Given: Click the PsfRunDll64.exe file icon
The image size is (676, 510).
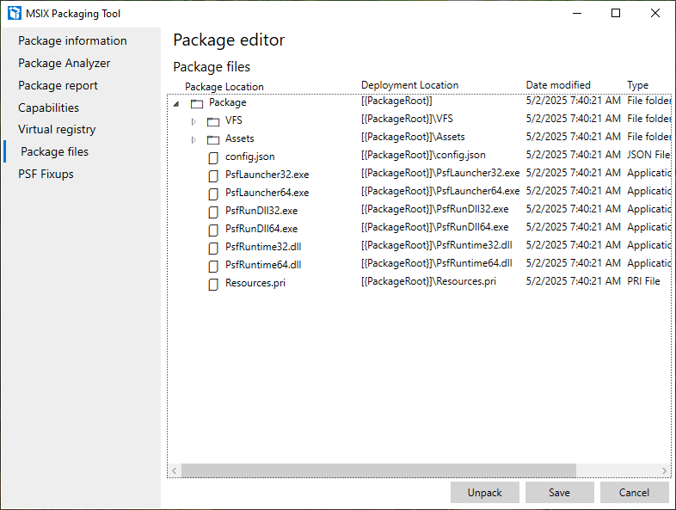Looking at the screenshot, I should [213, 230].
